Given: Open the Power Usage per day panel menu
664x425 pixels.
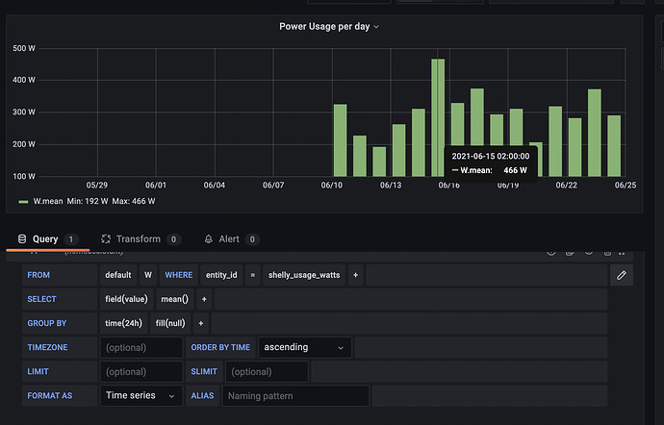Looking at the screenshot, I should coord(328,26).
